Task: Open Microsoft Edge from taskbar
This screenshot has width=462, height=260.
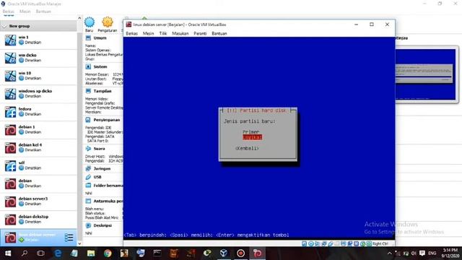Action: click(58, 253)
